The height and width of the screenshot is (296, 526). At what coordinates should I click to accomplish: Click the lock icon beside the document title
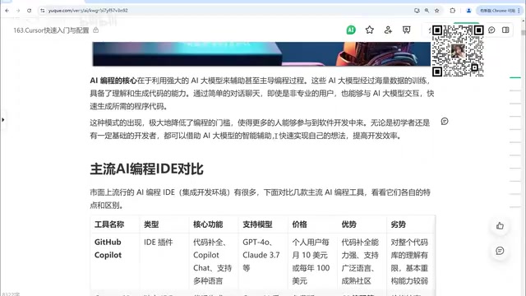click(96, 30)
